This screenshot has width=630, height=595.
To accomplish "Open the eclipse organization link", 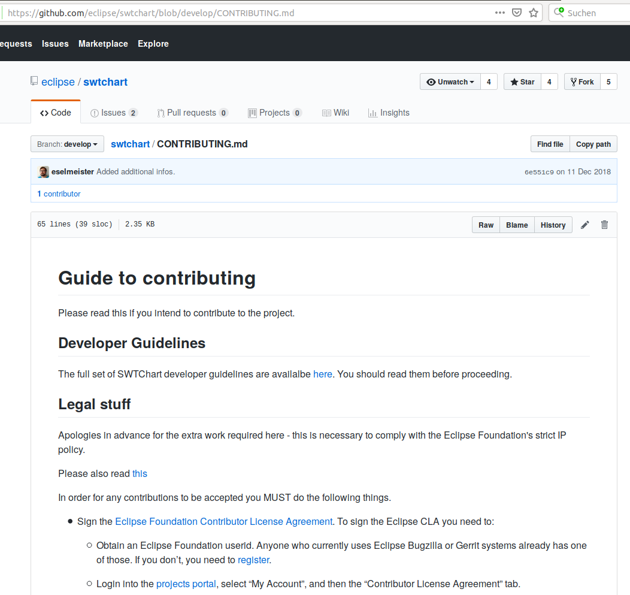I will pyautogui.click(x=58, y=81).
